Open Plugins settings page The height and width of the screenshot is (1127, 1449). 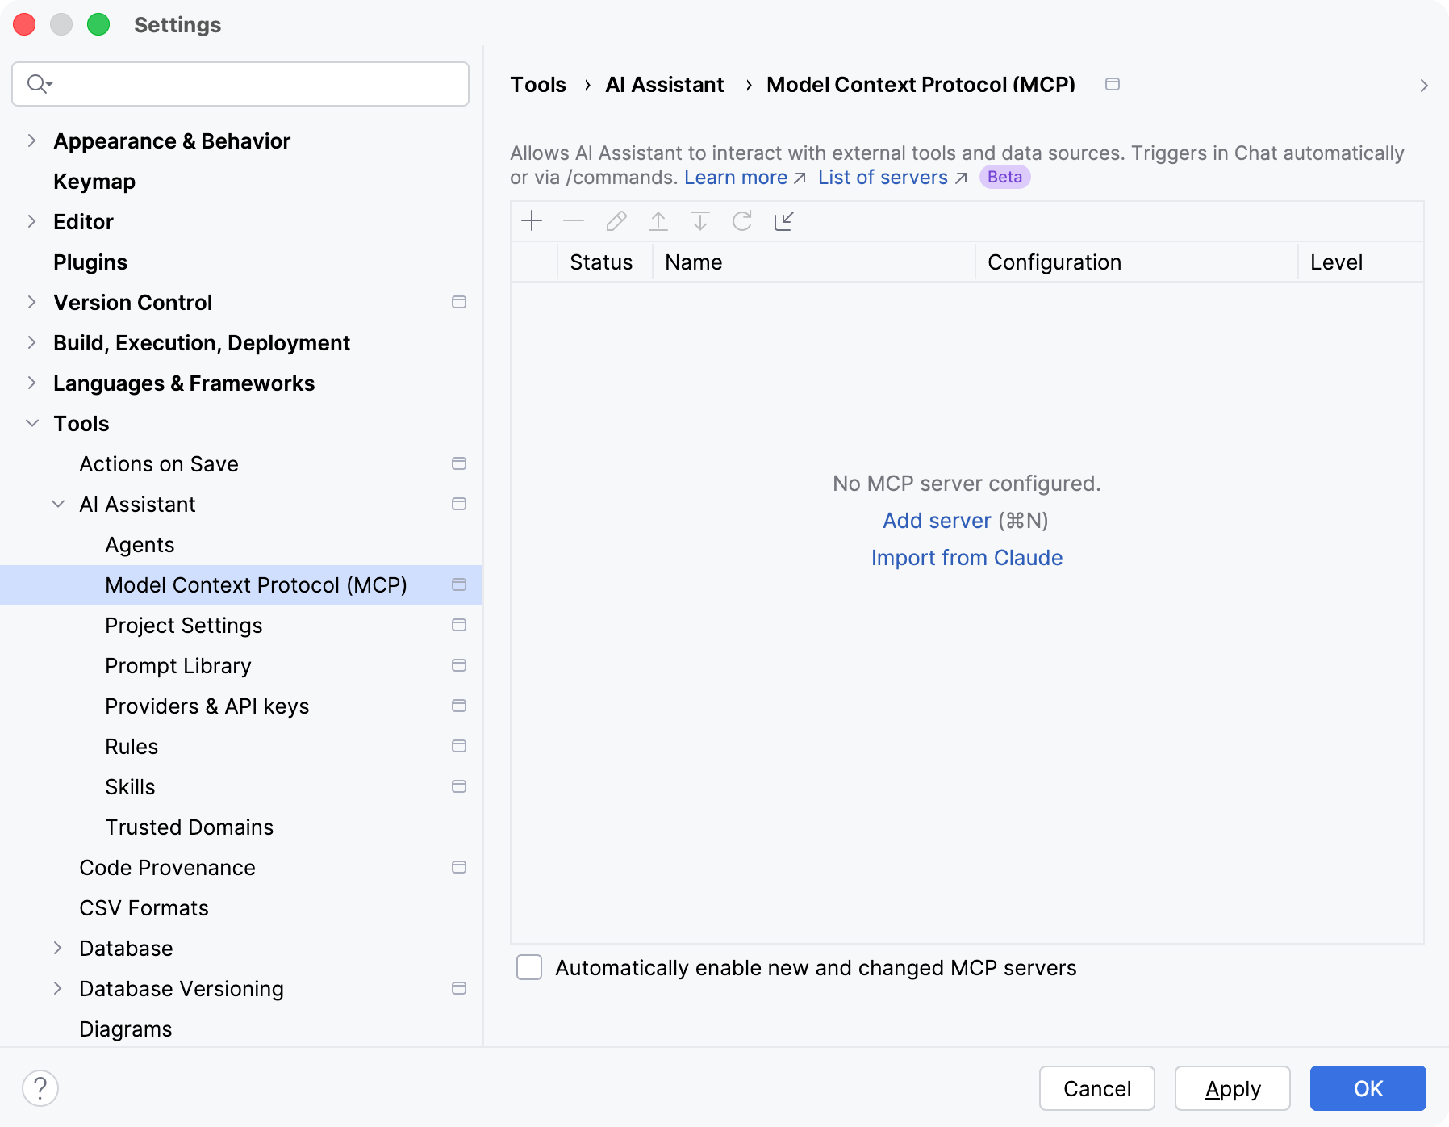coord(90,262)
